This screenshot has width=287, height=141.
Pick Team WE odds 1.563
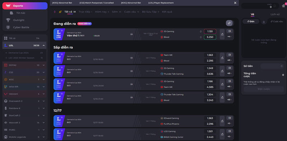210,55
